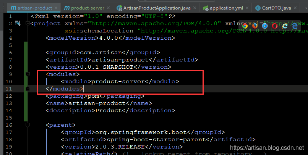Click line number 11 in gutter
The image size is (308, 155).
pos(9,89)
